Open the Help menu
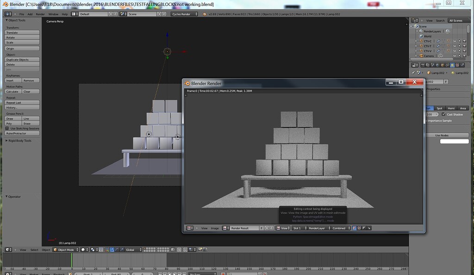The image size is (474, 275). (x=65, y=14)
